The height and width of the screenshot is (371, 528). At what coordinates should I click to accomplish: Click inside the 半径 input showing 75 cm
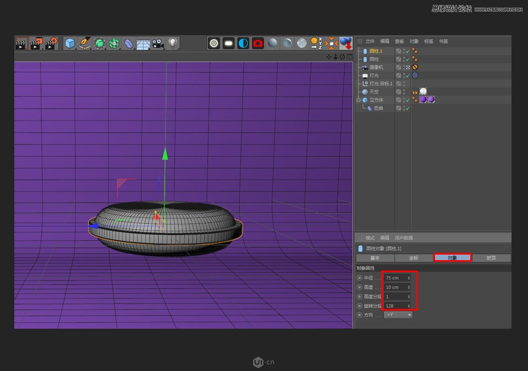[x=393, y=278]
